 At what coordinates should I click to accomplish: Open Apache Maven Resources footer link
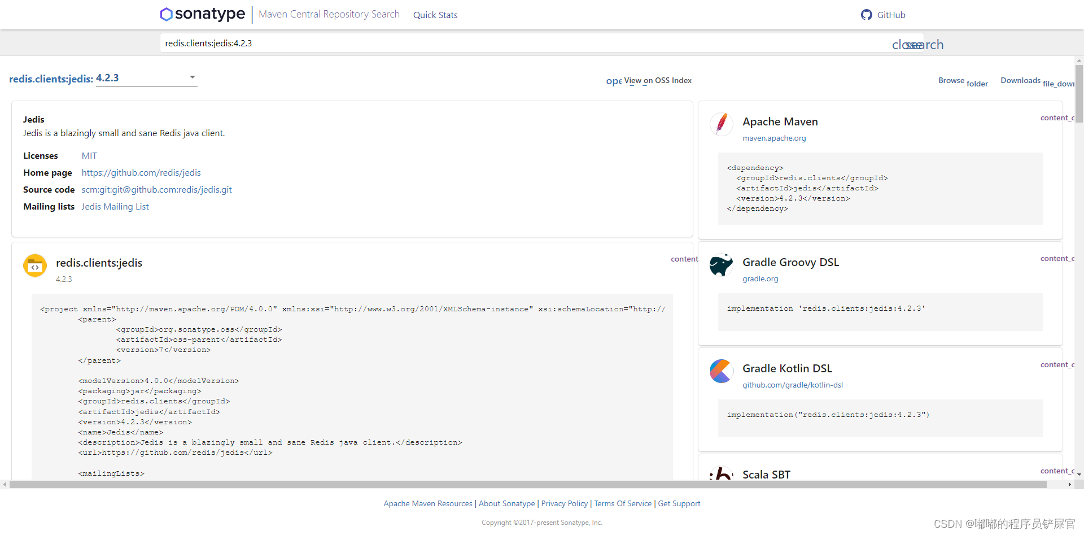(x=428, y=503)
